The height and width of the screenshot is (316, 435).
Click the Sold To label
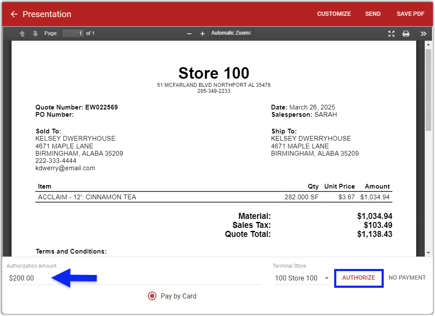click(x=48, y=131)
